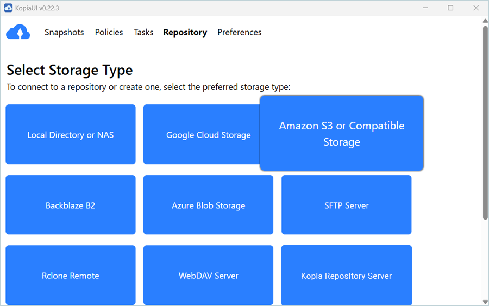Click the KopiaUI title bar app icon
489x306 pixels.
click(8, 8)
